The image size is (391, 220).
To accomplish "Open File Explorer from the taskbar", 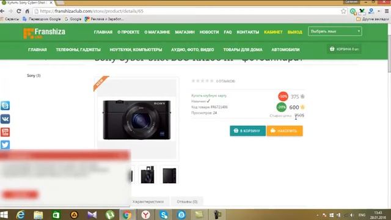I will point(38,215).
